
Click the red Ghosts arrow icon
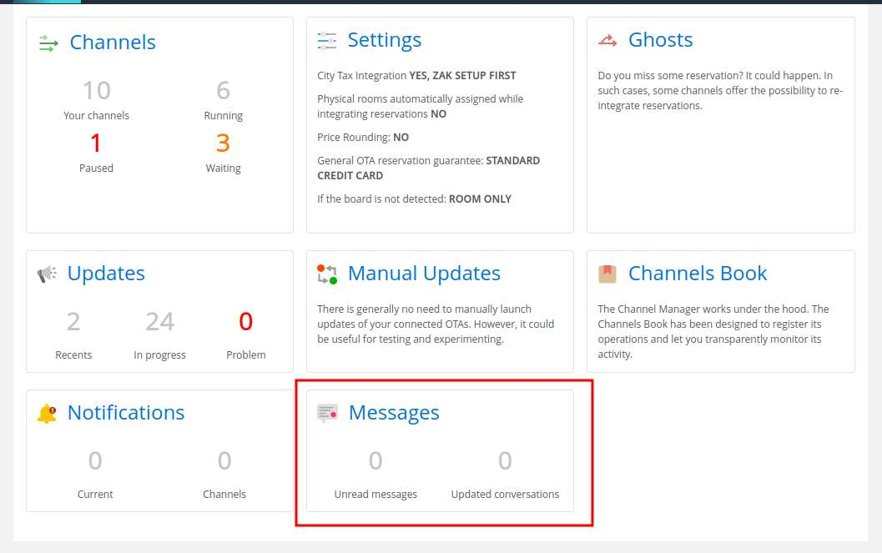pos(607,40)
